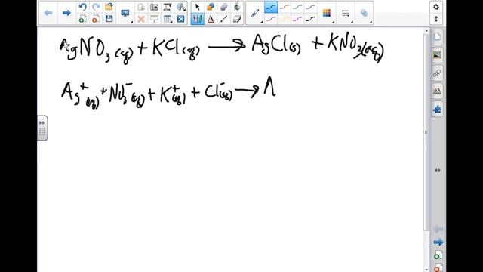Choose the red solid pen style

coord(285,7)
